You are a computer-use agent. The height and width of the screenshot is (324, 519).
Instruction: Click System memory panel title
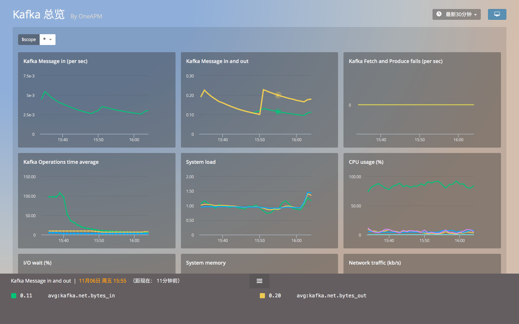point(206,263)
